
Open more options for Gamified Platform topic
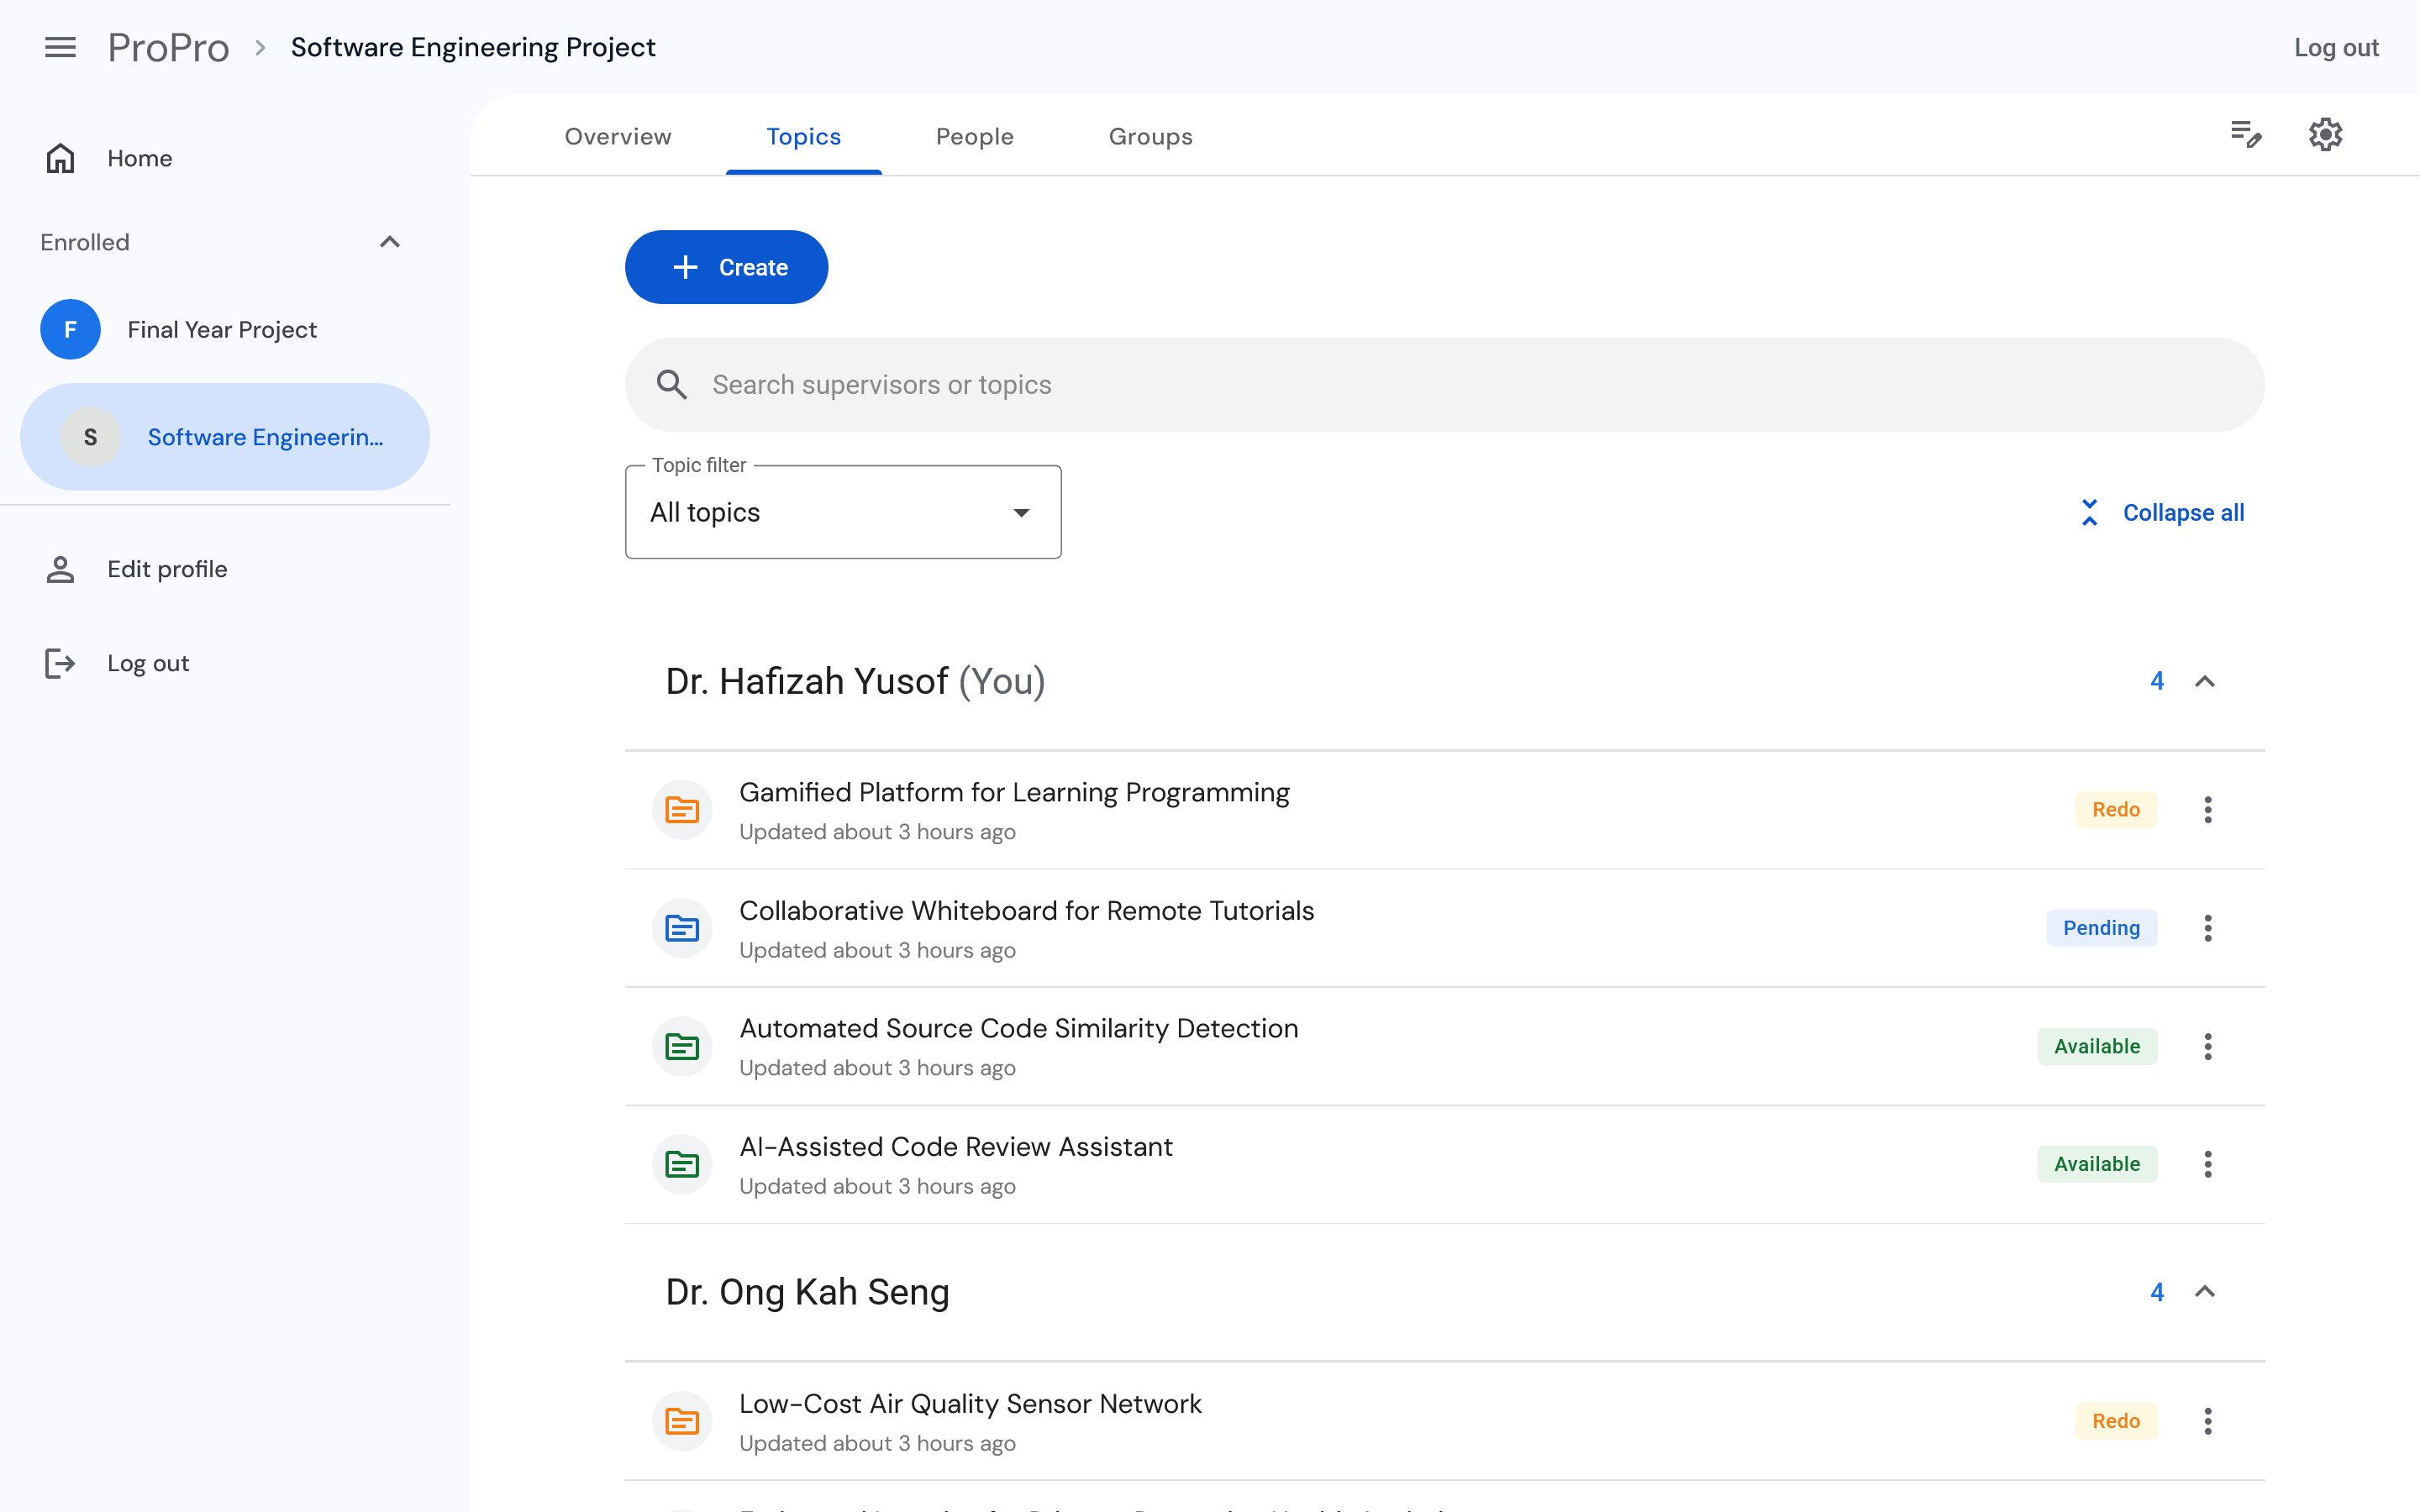point(2208,810)
